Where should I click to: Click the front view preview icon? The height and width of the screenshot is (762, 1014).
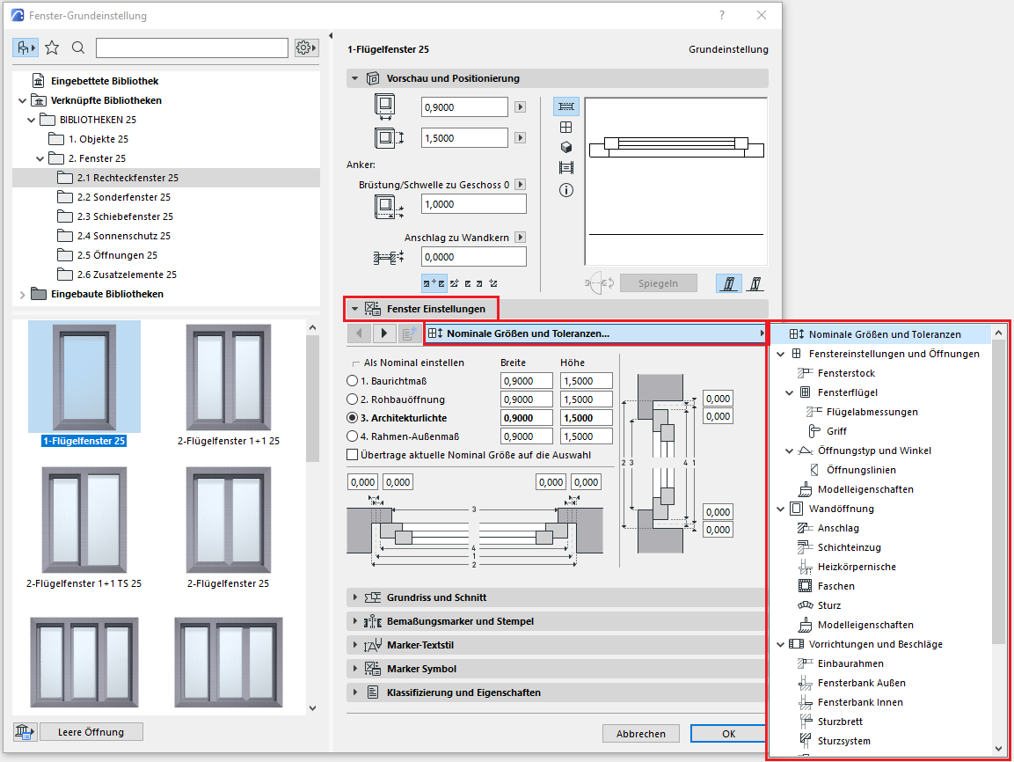click(566, 127)
